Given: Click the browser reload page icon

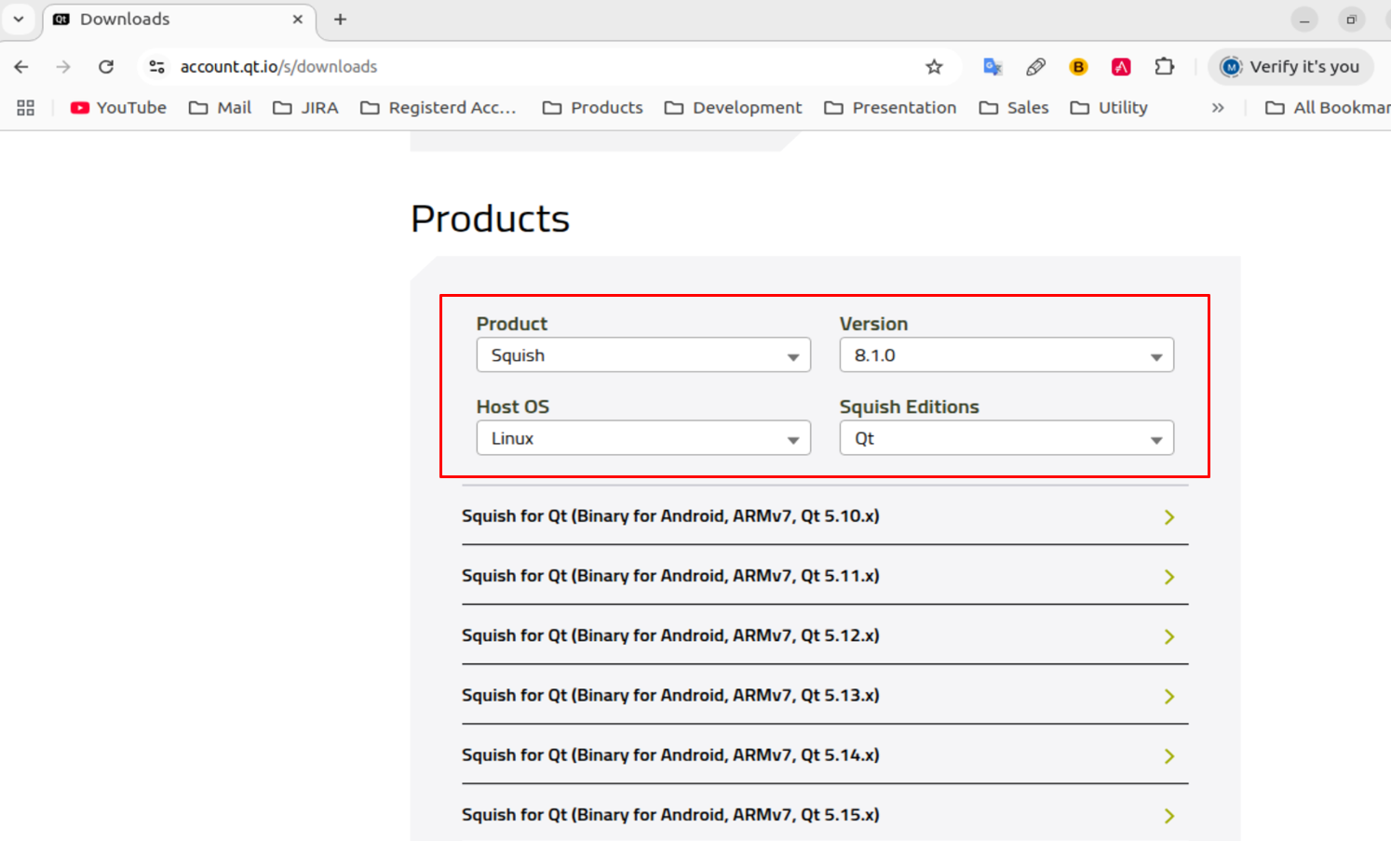Looking at the screenshot, I should click(106, 67).
